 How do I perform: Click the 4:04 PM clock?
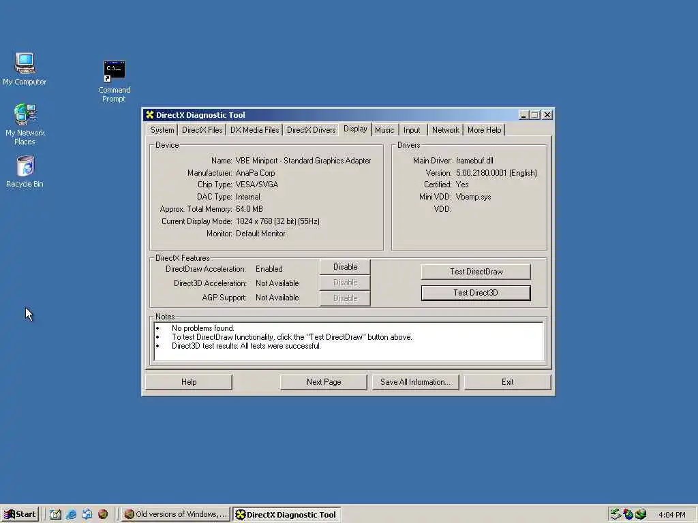[x=671, y=515]
